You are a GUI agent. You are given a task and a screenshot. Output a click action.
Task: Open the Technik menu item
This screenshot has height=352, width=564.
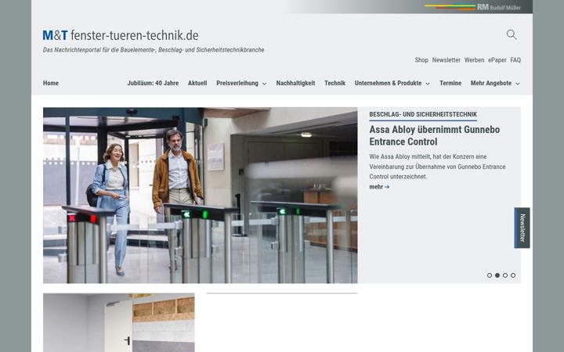(335, 83)
